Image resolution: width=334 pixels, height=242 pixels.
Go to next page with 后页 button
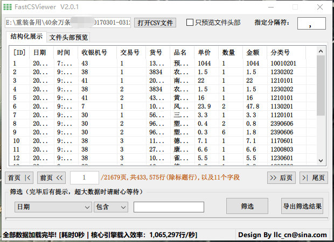pyautogui.click(x=281, y=177)
